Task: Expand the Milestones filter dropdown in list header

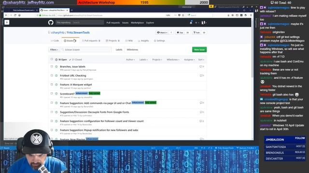Action: pyautogui.click(x=173, y=60)
